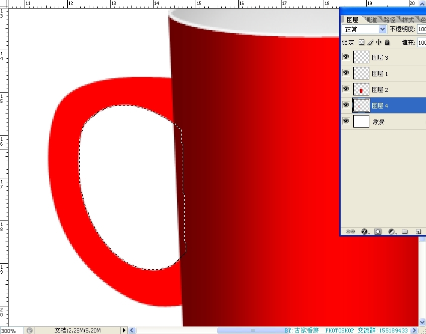Click the create new layer icon
The height and width of the screenshot is (334, 426).
417,232
